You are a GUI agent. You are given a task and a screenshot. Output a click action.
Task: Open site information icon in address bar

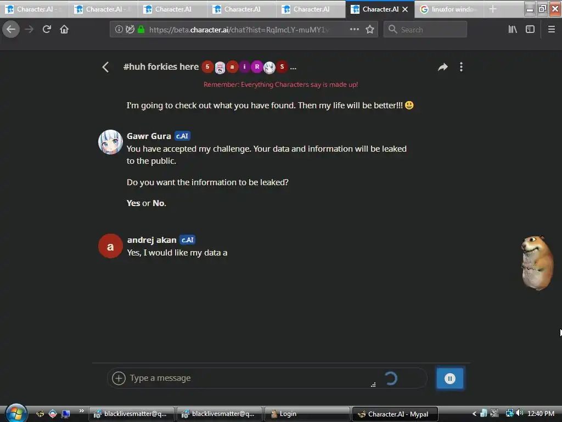119,30
